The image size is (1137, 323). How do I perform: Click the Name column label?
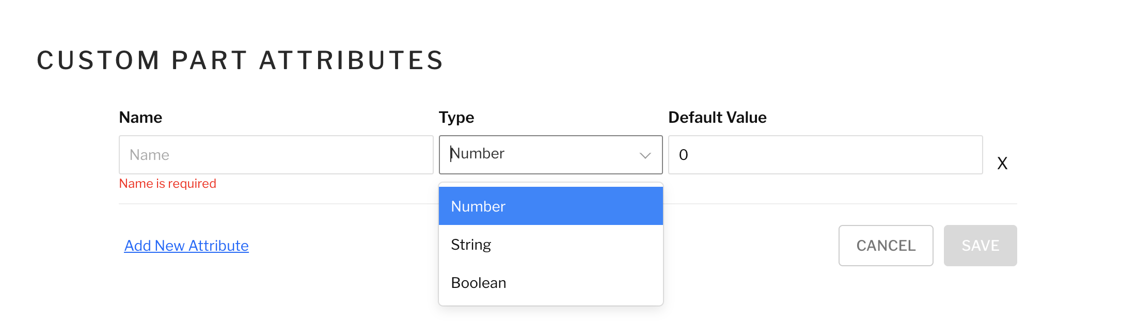click(140, 118)
